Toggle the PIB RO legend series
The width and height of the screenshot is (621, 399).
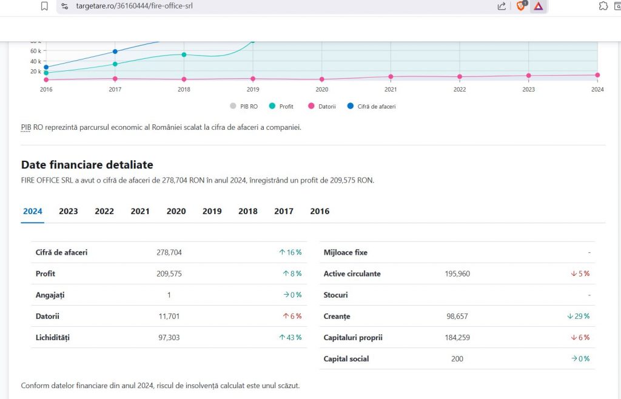(x=244, y=106)
